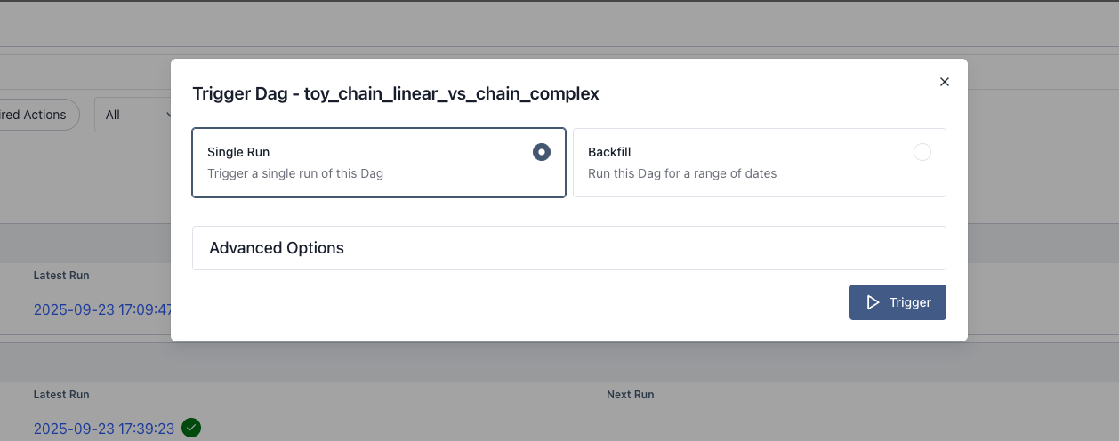Click 'Run this Dag for a range of dates' text

[x=682, y=173]
